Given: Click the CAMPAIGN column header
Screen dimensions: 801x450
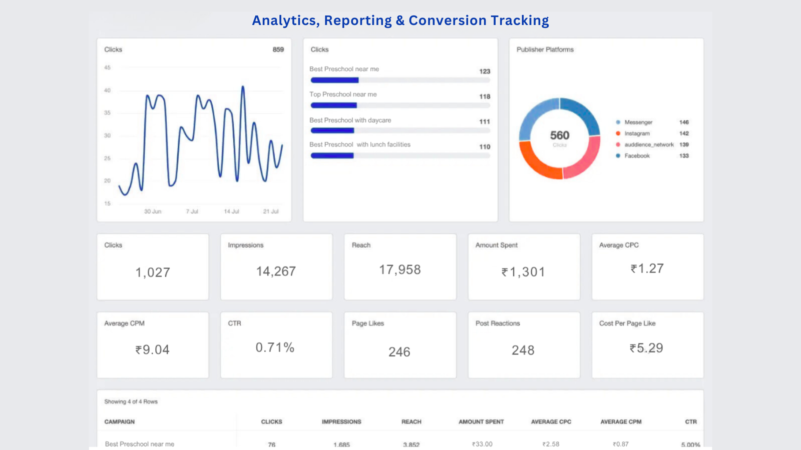Looking at the screenshot, I should 119,421.
